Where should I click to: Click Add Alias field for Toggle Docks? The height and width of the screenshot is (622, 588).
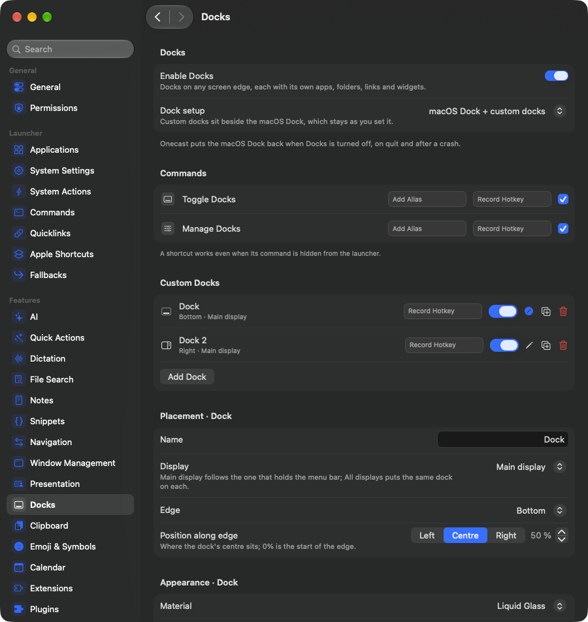click(427, 199)
